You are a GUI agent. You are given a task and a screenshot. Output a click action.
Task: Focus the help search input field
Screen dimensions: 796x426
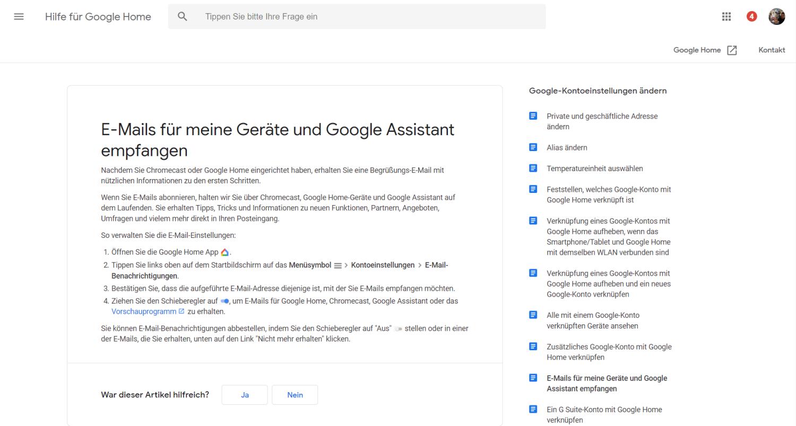click(x=371, y=16)
